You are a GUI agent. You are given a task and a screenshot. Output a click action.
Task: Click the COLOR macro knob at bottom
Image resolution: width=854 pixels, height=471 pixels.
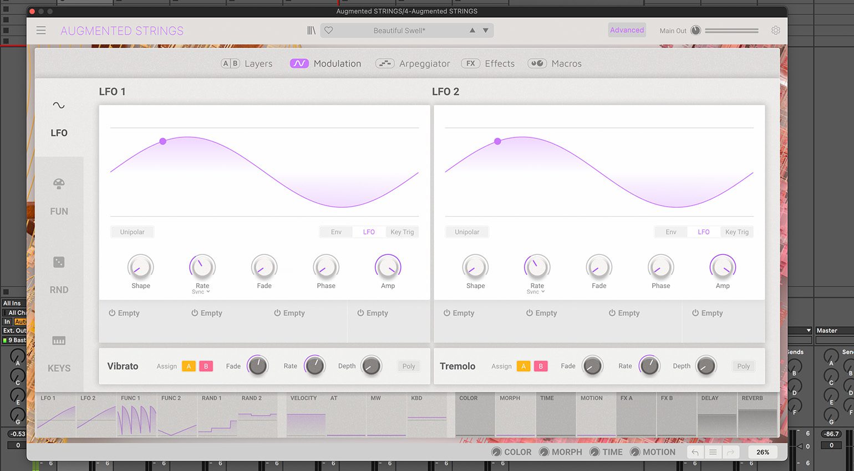coord(497,452)
